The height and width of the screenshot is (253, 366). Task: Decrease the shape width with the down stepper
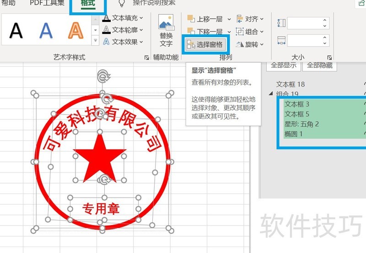point(325,43)
